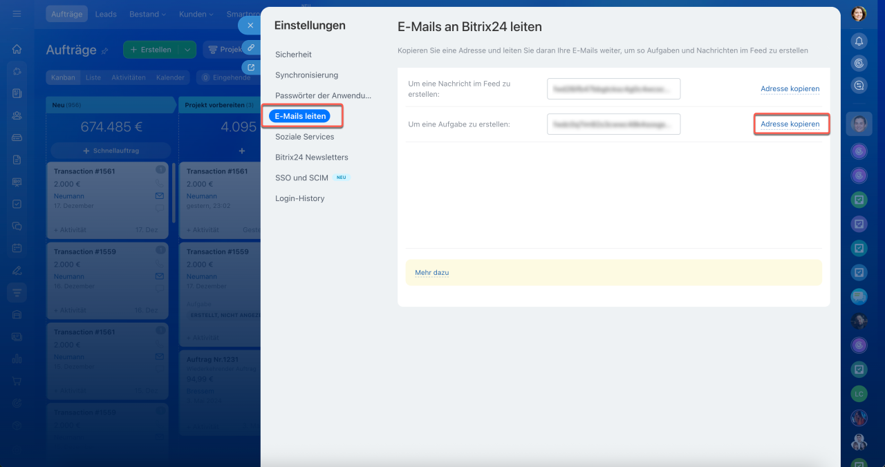Open settings page in new window icon
Image resolution: width=885 pixels, height=467 pixels.
pos(251,67)
